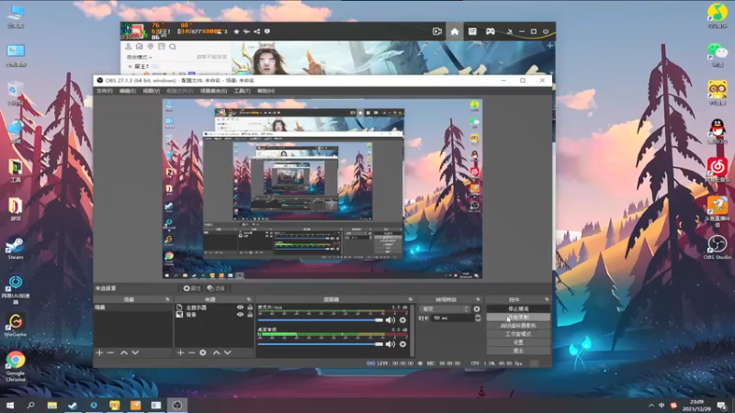Toggle visibility eye of 背景 source

tap(240, 315)
